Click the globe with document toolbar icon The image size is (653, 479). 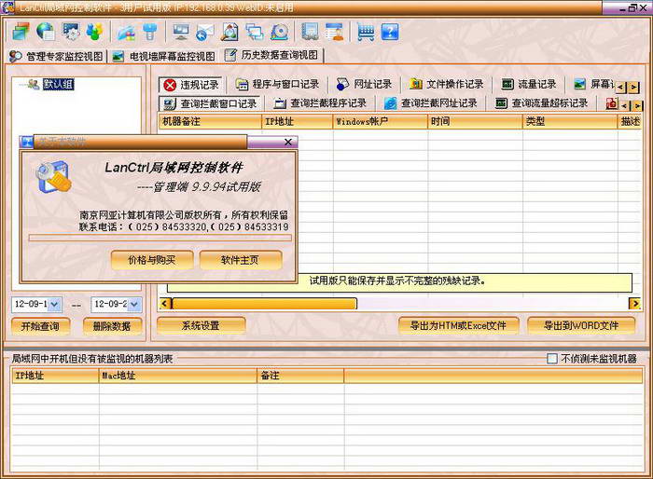(45, 31)
